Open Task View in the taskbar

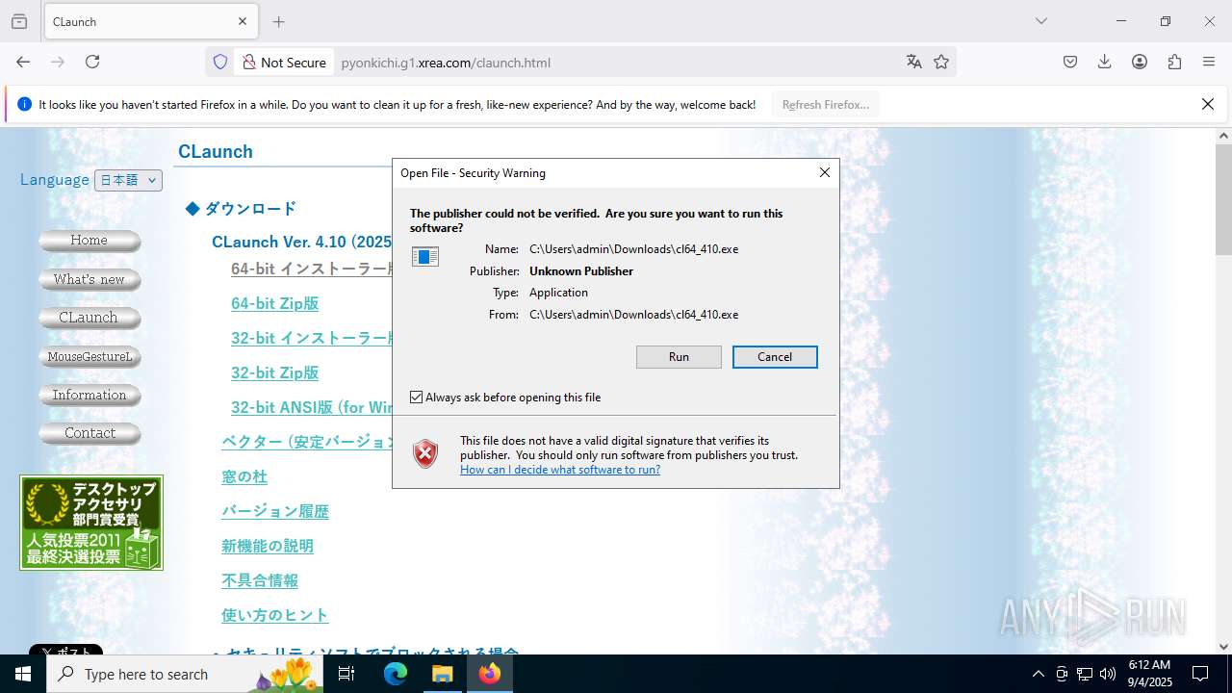tap(346, 674)
